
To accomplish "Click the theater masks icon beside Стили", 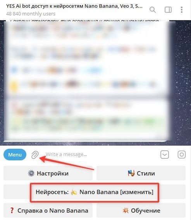I will coord(131,173).
